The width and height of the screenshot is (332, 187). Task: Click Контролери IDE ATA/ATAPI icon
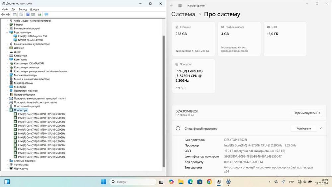point(11,63)
